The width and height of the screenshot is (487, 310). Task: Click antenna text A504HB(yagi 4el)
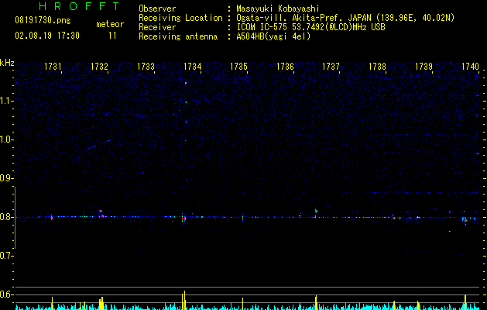coord(273,36)
